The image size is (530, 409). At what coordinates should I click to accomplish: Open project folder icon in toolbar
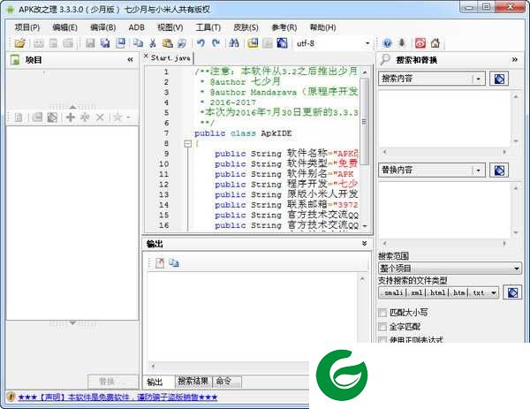19,43
